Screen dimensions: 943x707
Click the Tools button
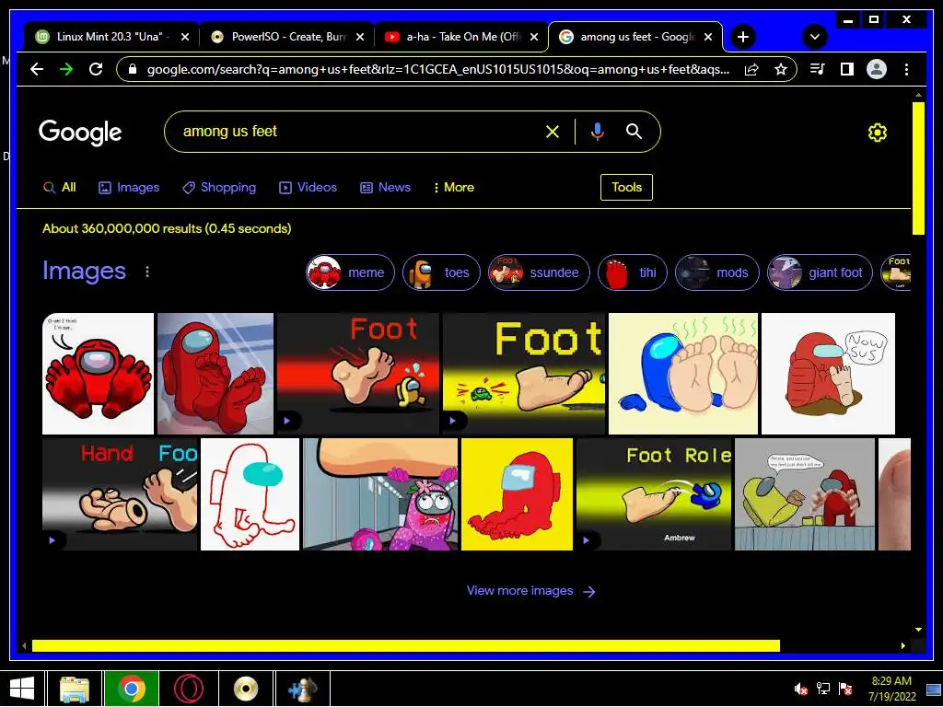(x=626, y=187)
